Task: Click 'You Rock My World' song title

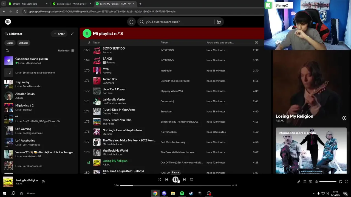Action: click(115, 150)
